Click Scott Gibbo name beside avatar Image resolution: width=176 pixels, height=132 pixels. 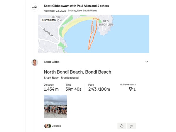click(52, 62)
